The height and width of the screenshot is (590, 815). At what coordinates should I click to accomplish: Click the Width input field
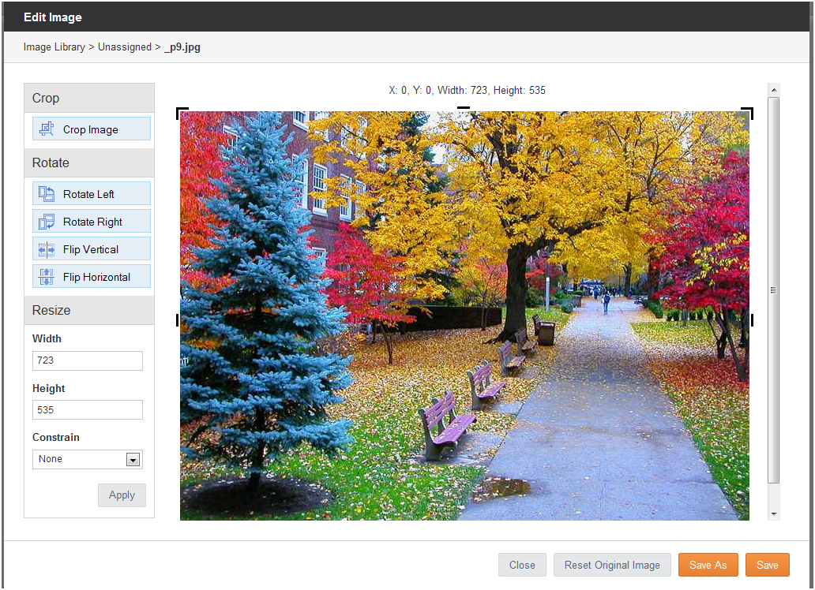click(88, 360)
